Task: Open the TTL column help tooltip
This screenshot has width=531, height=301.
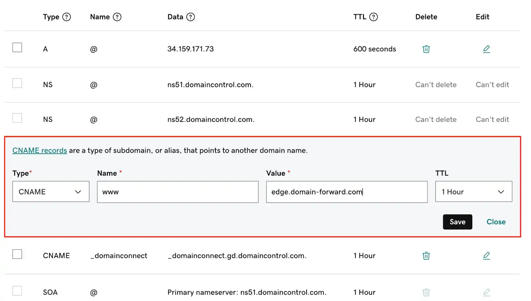Action: pos(374,17)
